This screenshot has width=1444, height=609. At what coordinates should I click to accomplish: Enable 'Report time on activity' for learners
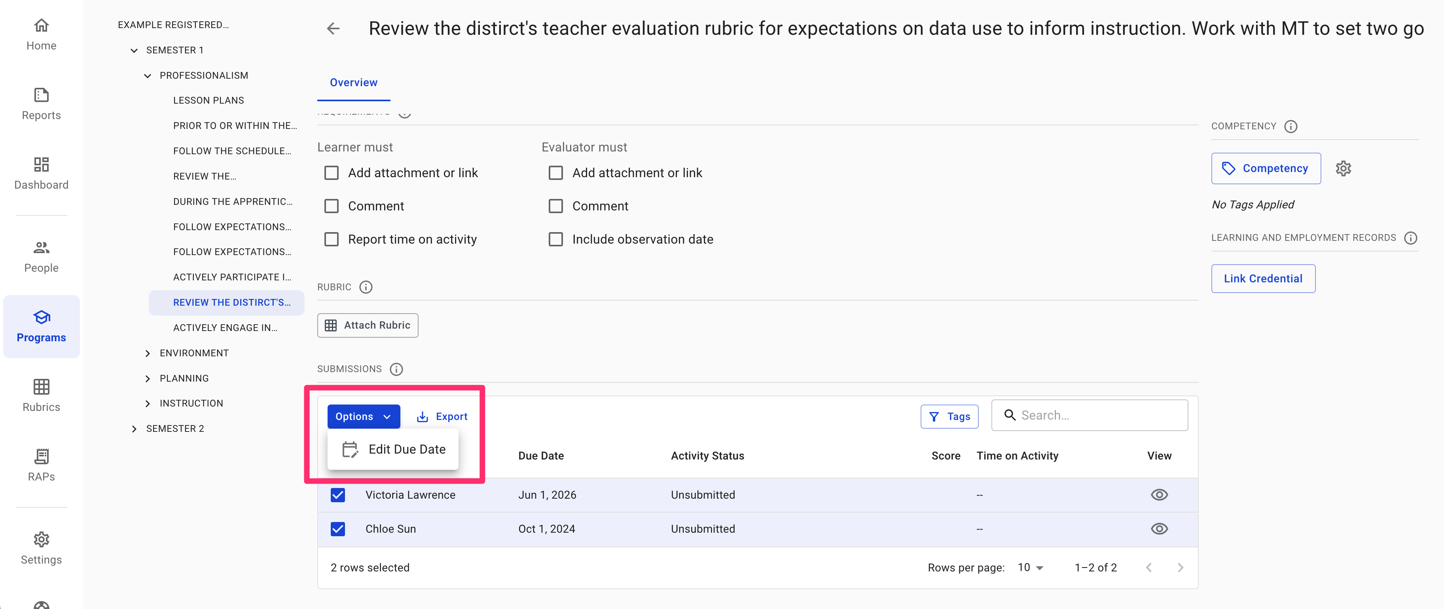point(331,239)
